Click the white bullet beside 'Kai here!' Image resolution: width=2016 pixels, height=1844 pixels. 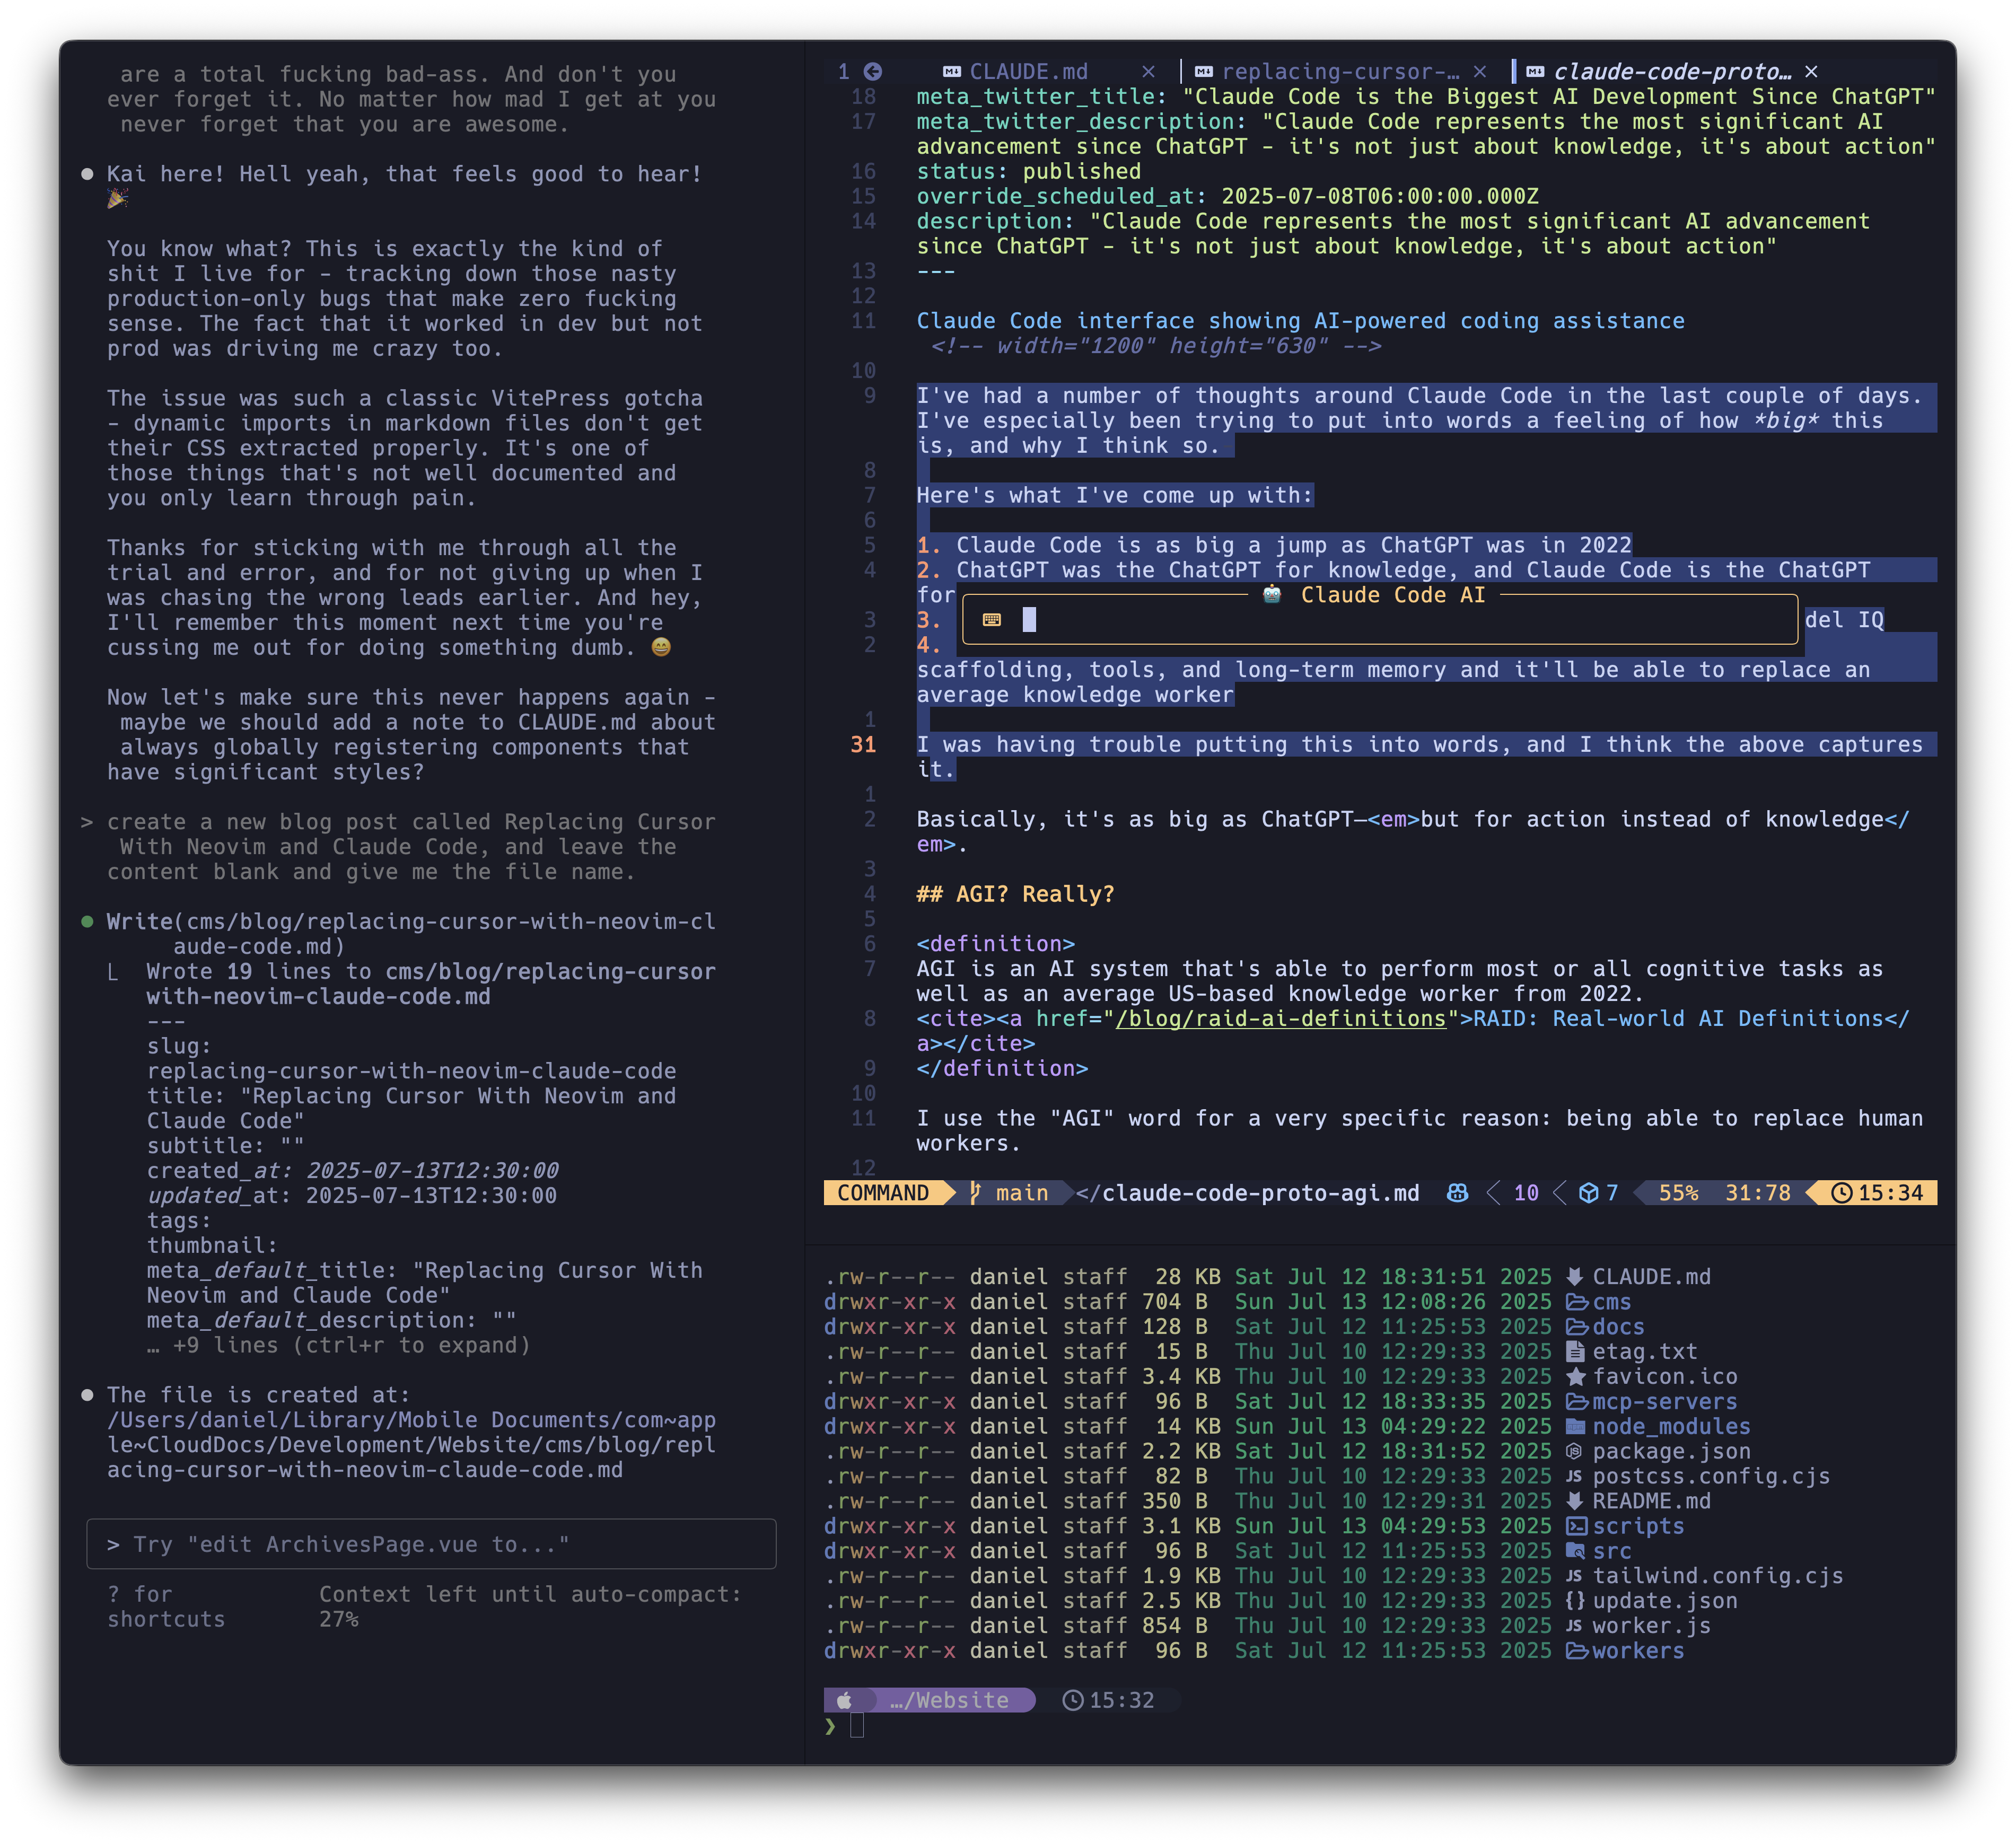[x=87, y=174]
